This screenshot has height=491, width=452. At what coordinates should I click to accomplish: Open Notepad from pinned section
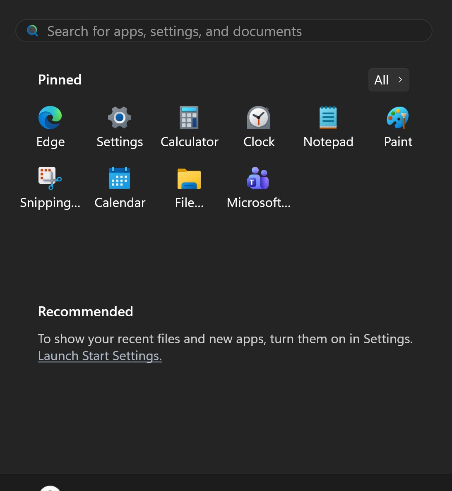328,126
